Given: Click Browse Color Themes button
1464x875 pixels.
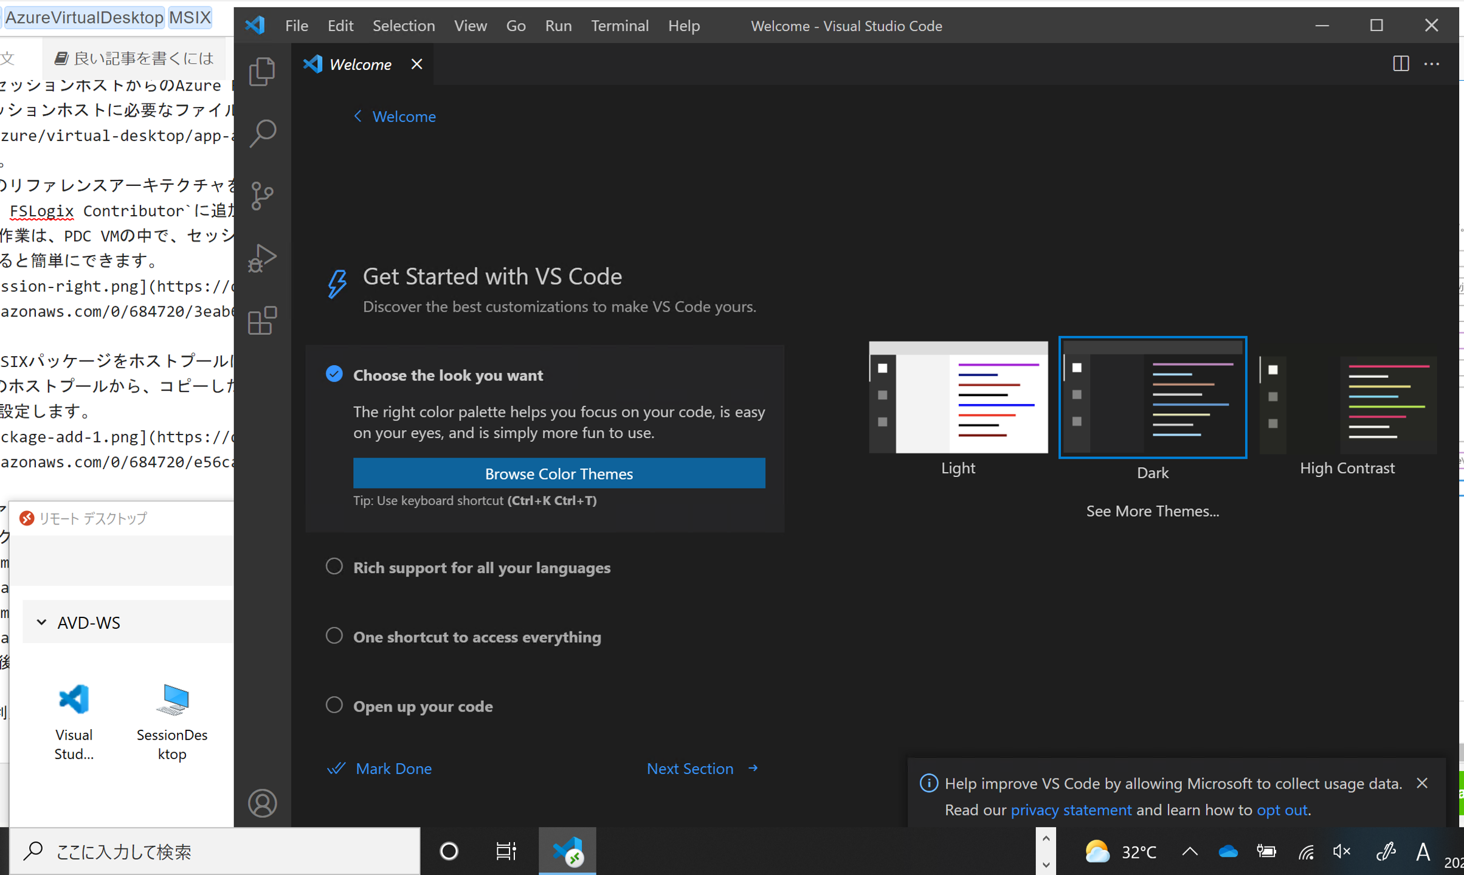Looking at the screenshot, I should tap(559, 473).
